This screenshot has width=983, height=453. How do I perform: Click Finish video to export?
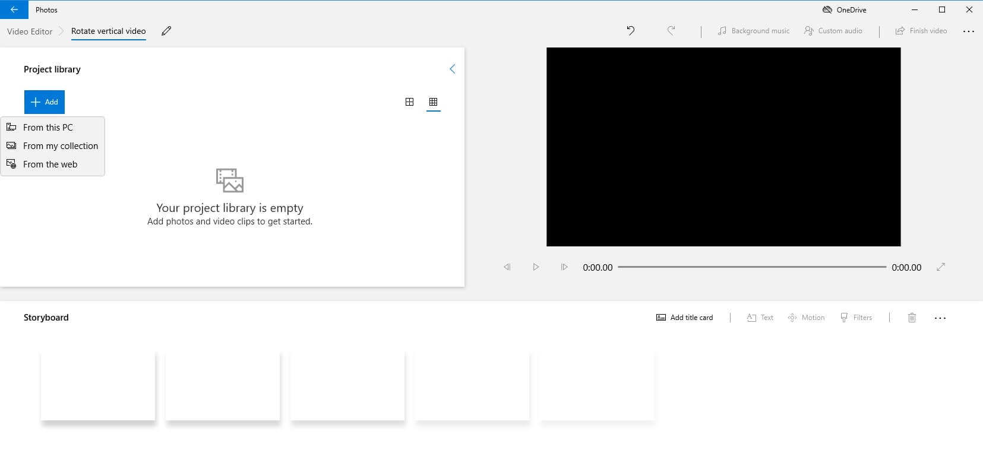click(921, 30)
